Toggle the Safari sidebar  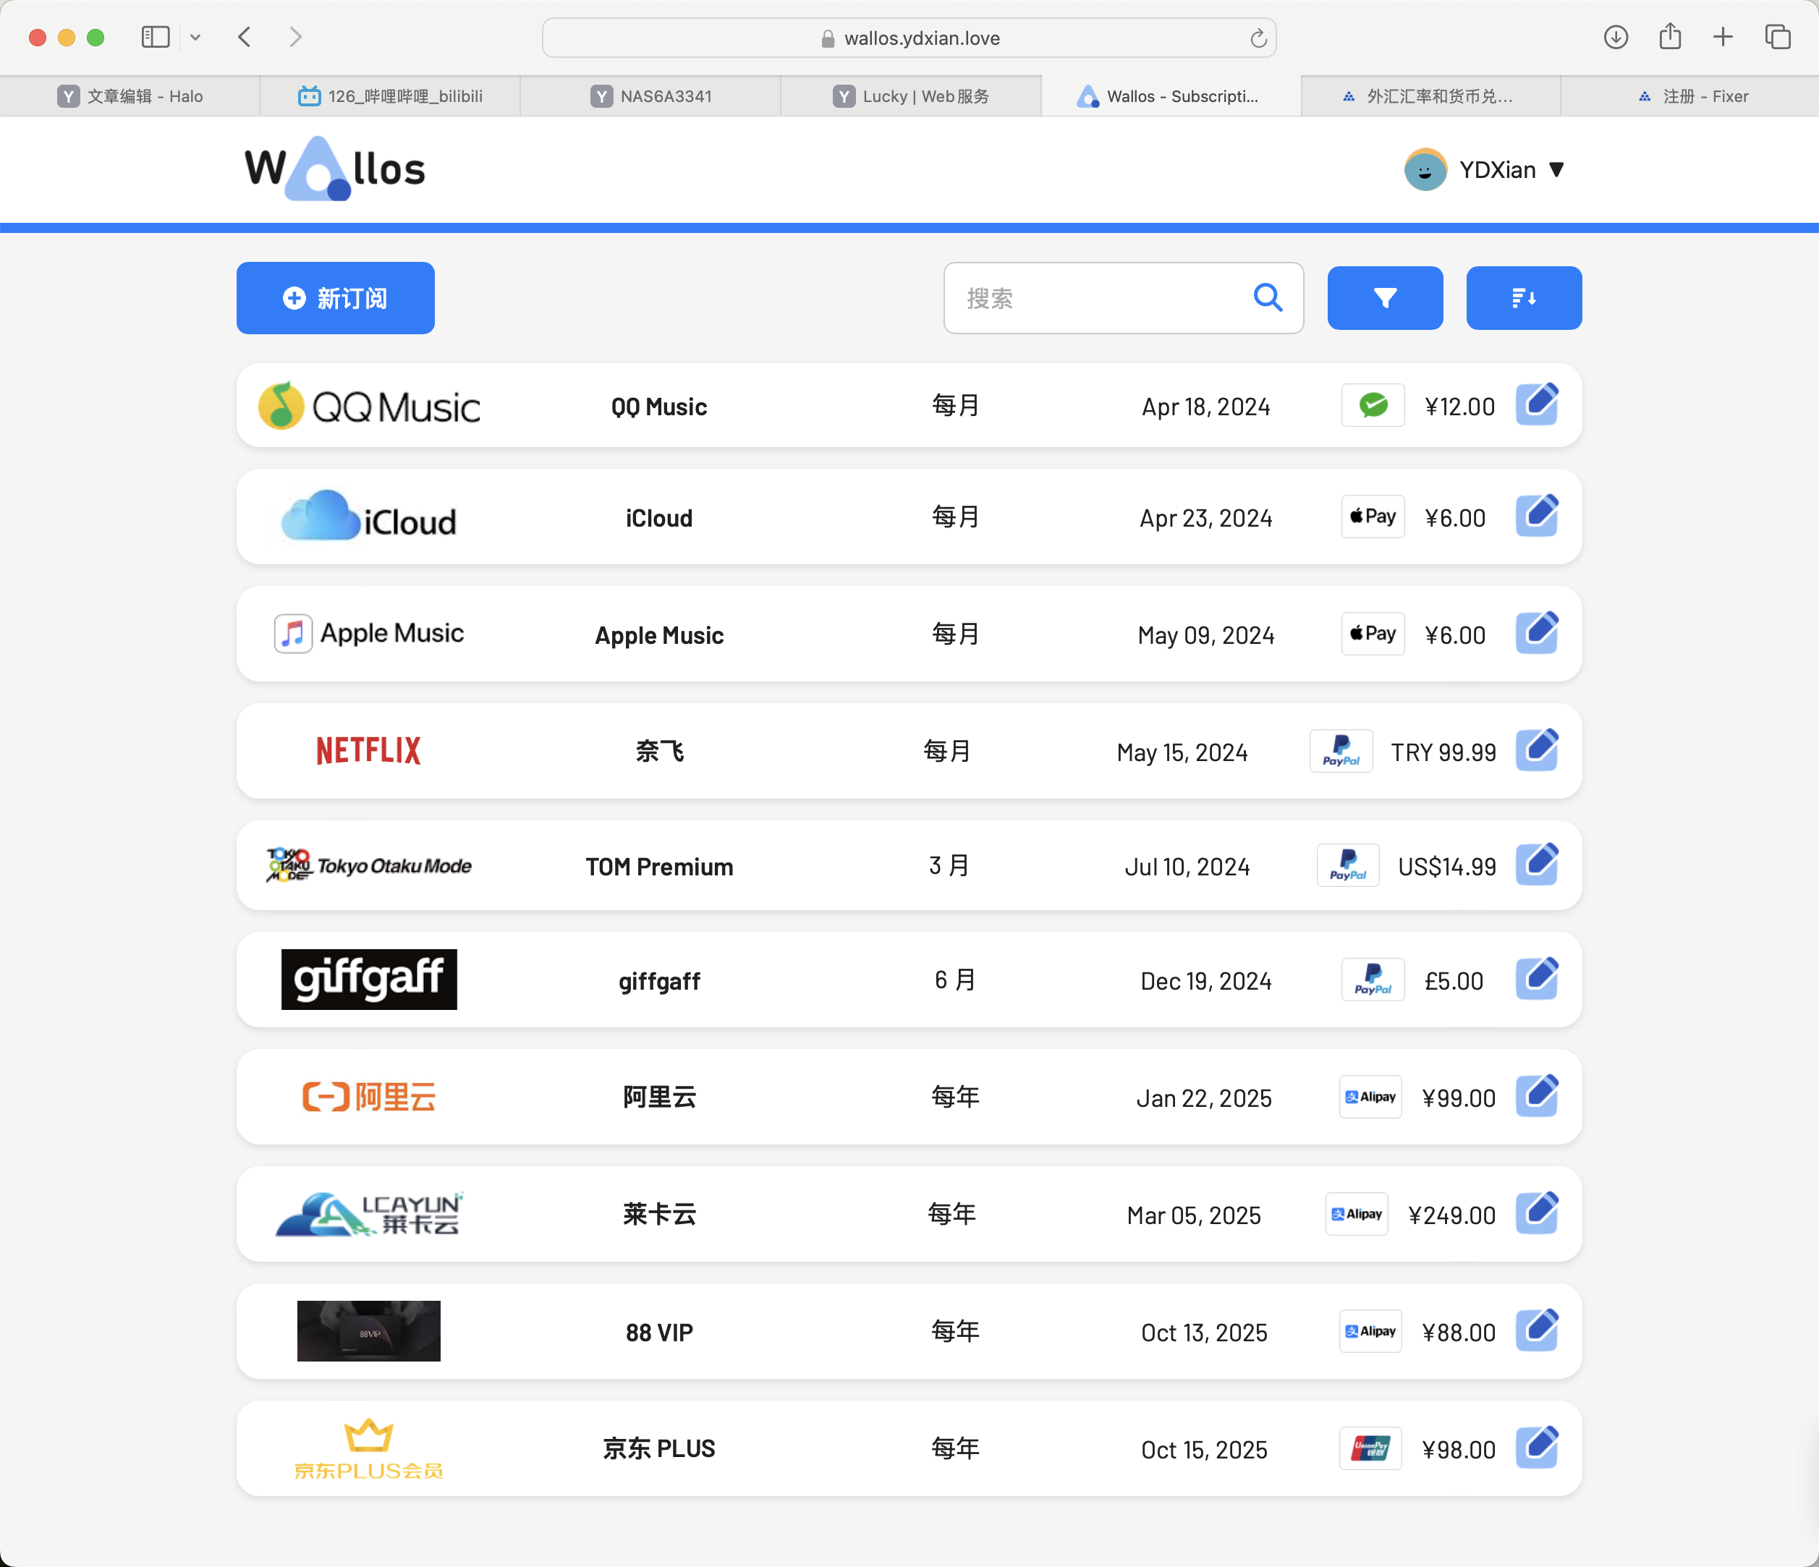[156, 37]
